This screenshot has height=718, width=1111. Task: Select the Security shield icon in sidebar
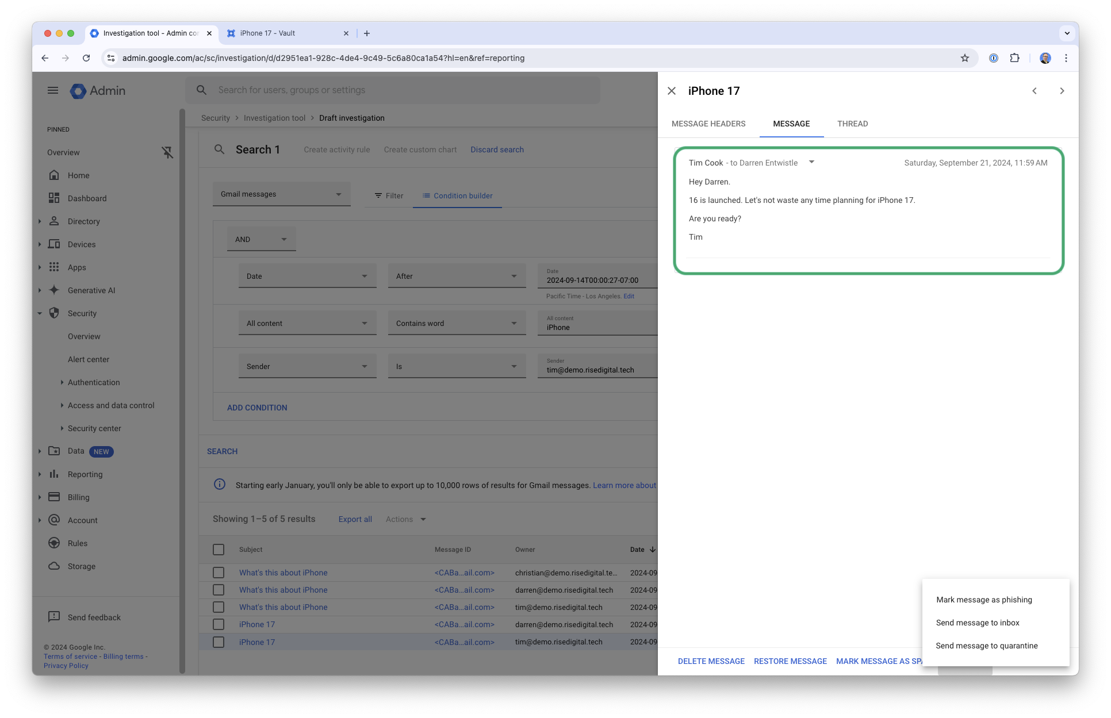(54, 313)
